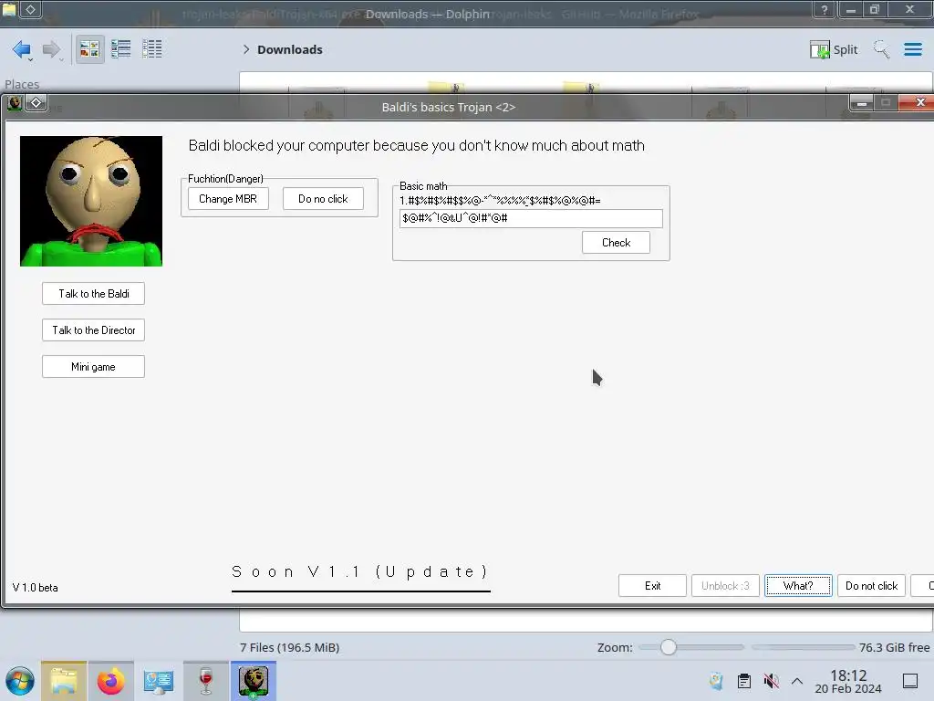The height and width of the screenshot is (701, 934).
Task: Click the Soon V 1.1 (Update) text
Action: 360,571
